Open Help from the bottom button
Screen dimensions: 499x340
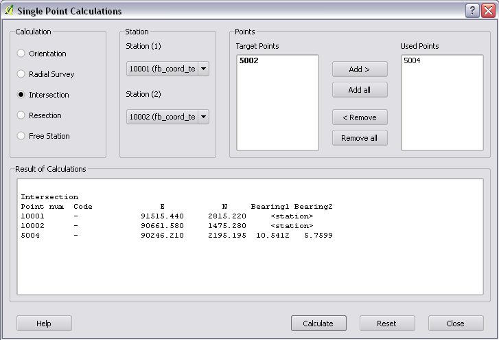44,323
